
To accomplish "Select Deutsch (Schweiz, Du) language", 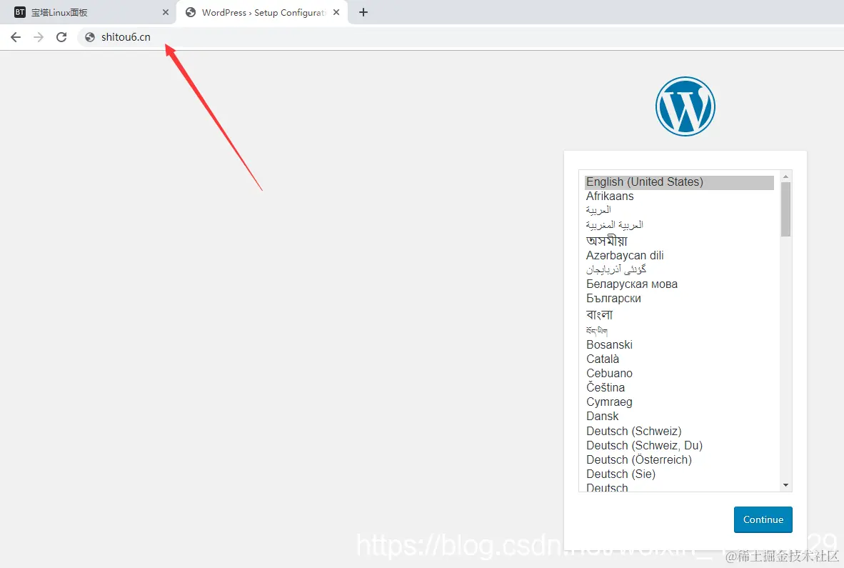I will (679, 446).
